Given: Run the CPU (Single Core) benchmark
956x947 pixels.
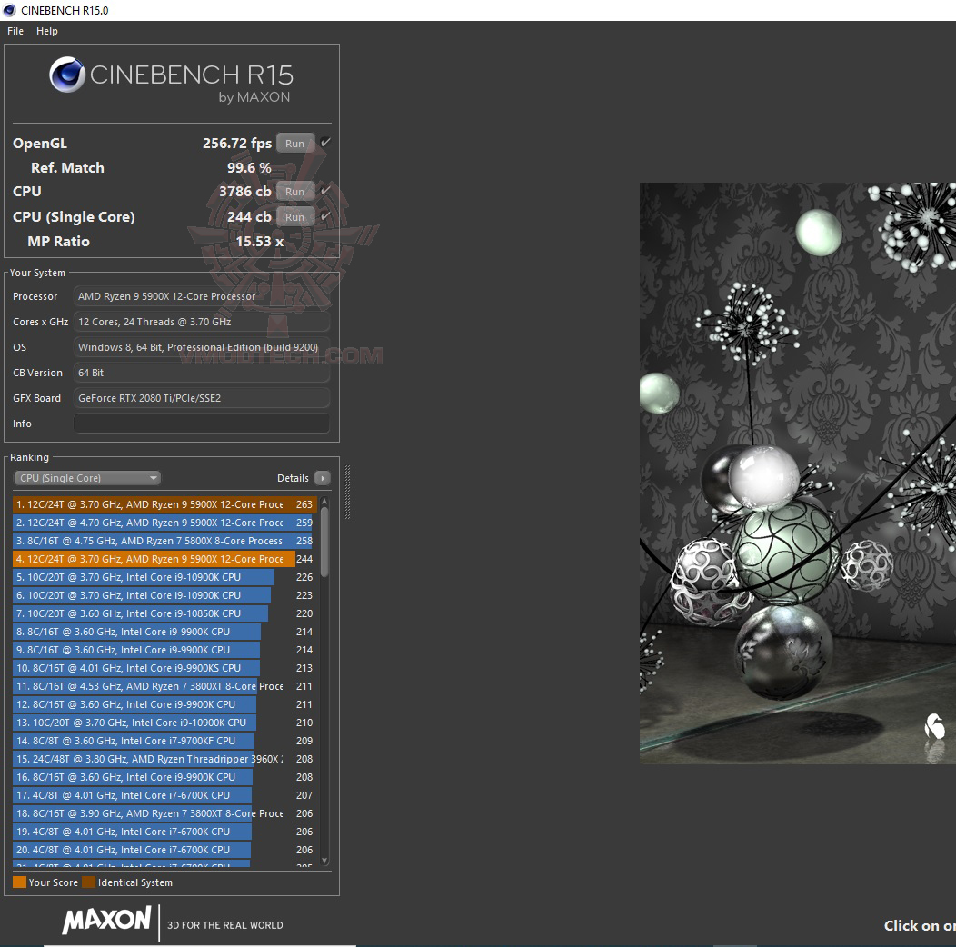Looking at the screenshot, I should pyautogui.click(x=295, y=217).
